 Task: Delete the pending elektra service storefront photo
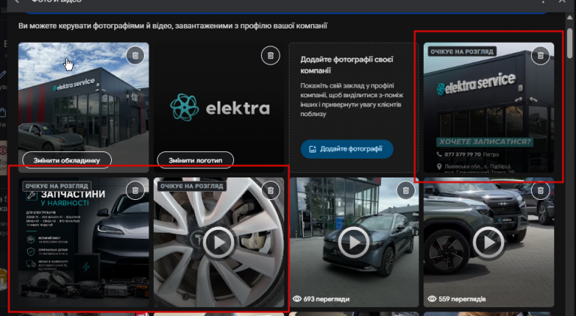pos(540,55)
